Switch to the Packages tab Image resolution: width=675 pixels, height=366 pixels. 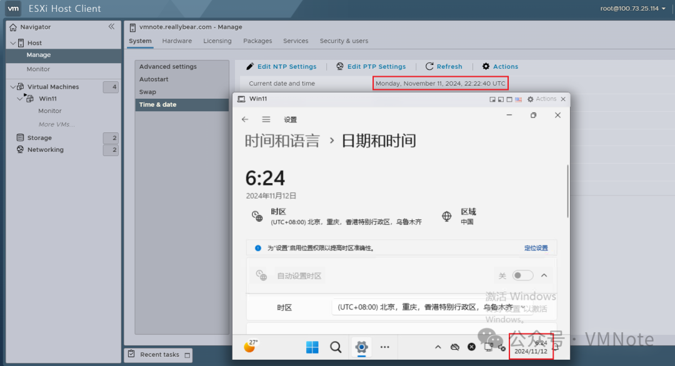[x=257, y=41]
